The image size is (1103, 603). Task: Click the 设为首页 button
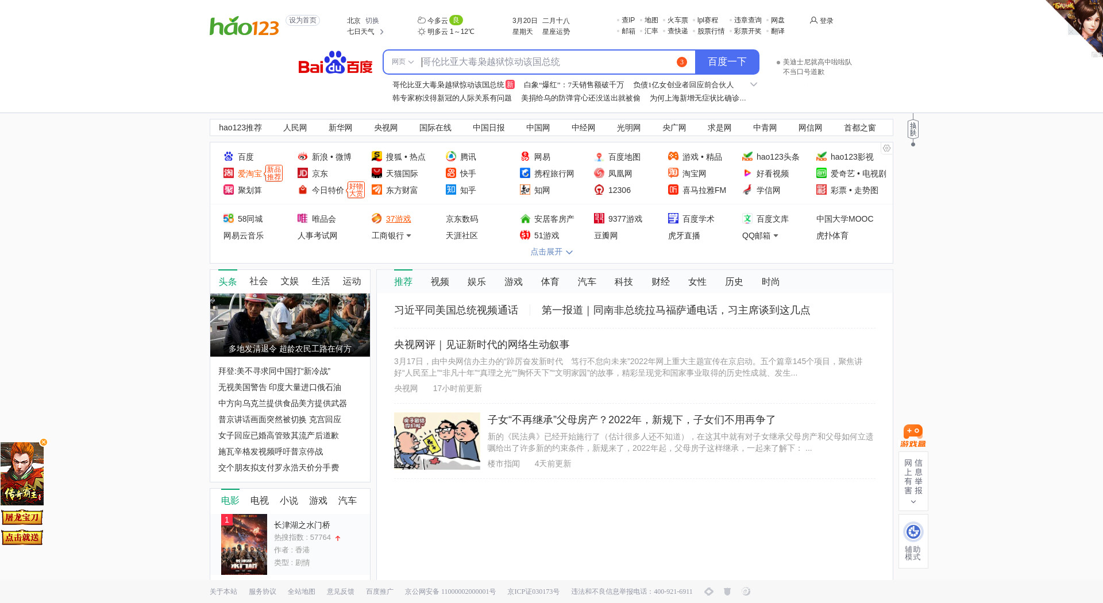coord(303,20)
